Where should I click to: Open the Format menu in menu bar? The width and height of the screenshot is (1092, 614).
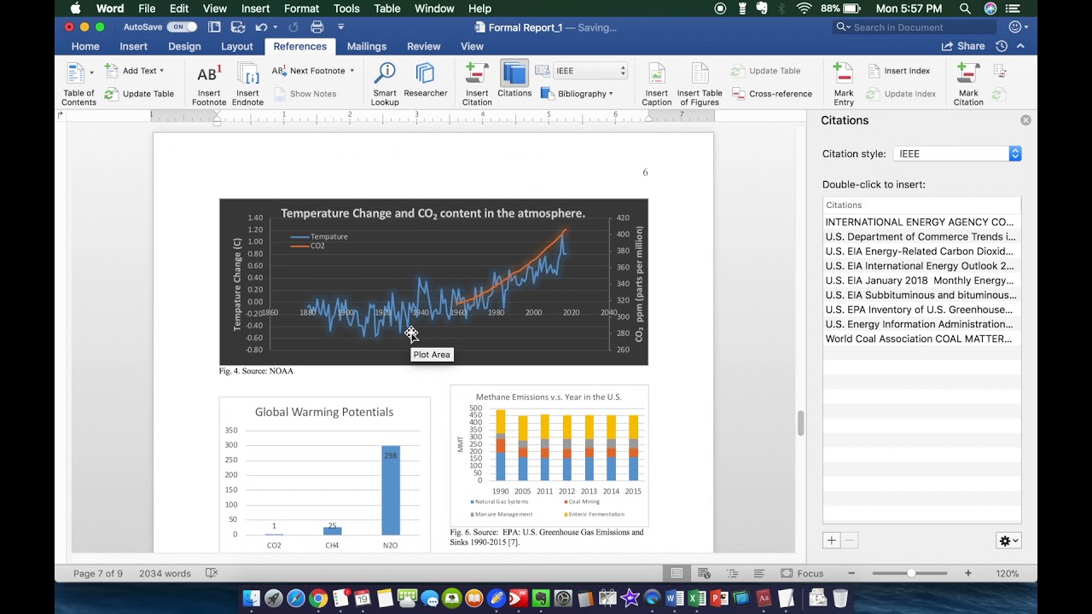click(301, 9)
